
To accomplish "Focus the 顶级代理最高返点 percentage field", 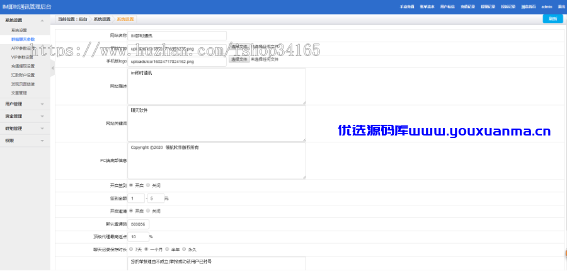I will coord(138,237).
